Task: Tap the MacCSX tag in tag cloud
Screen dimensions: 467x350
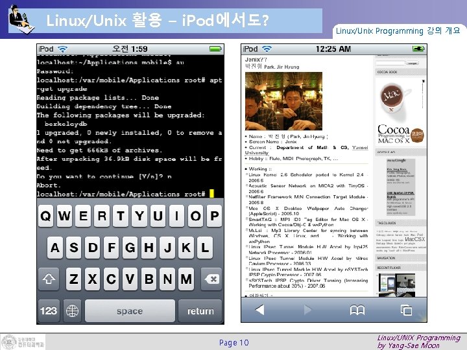Action: click(x=414, y=239)
